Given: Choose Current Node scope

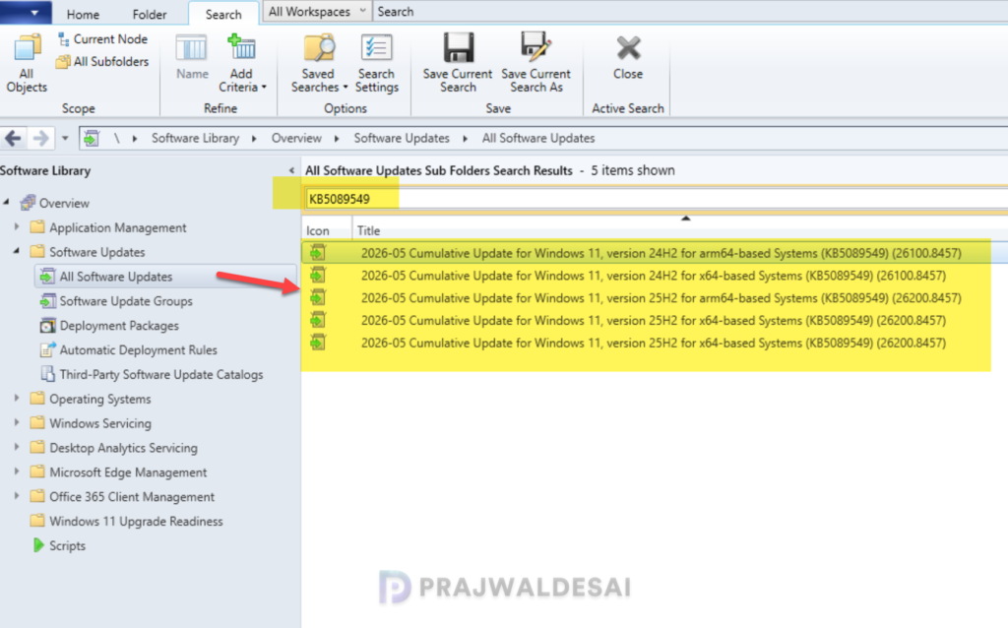Looking at the screenshot, I should point(102,39).
